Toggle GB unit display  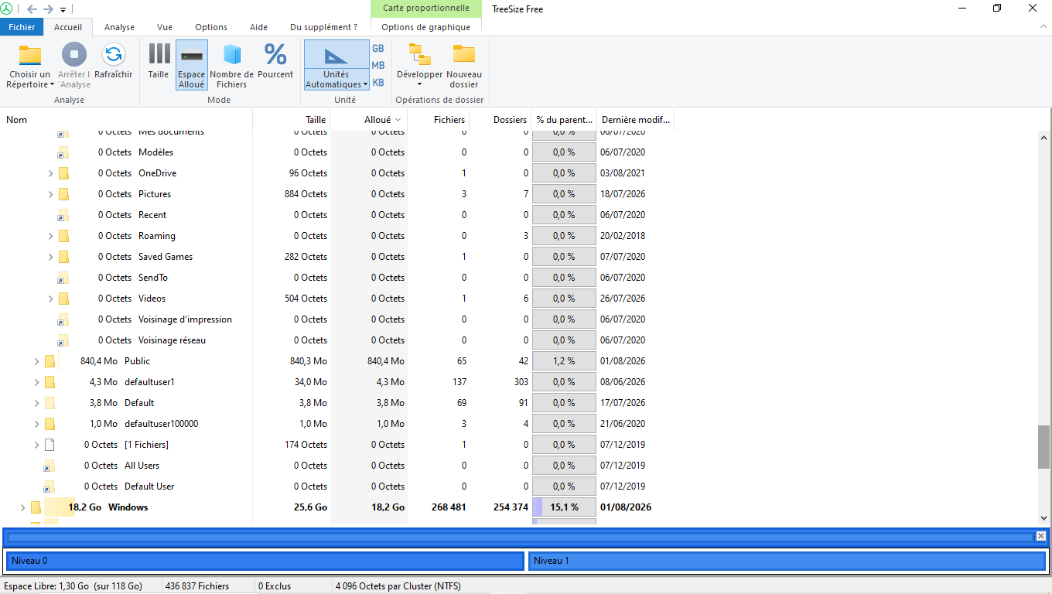point(378,48)
